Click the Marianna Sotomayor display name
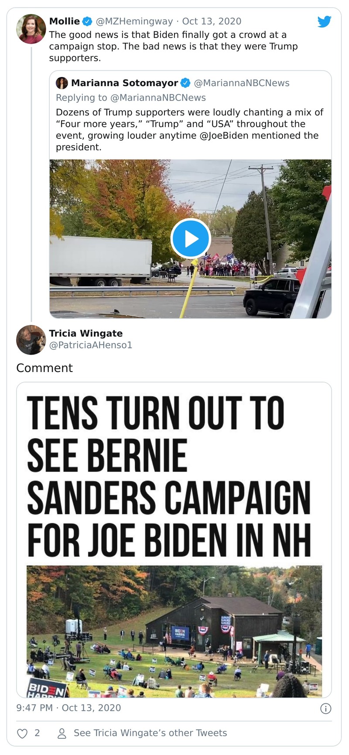 124,83
